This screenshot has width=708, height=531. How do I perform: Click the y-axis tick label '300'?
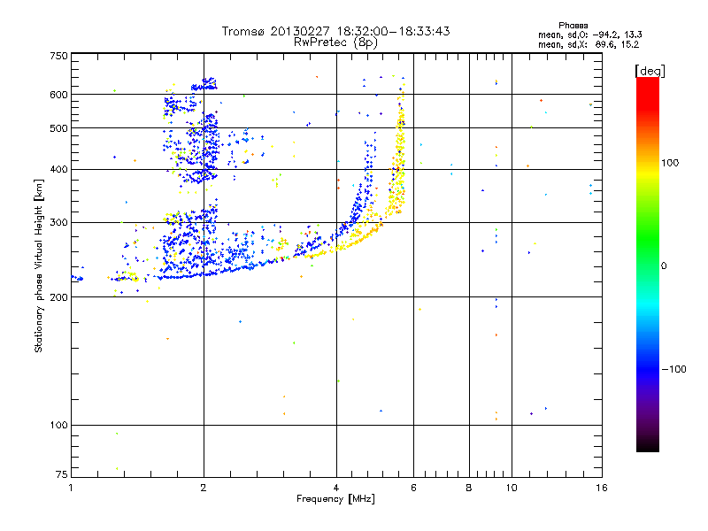click(x=58, y=223)
